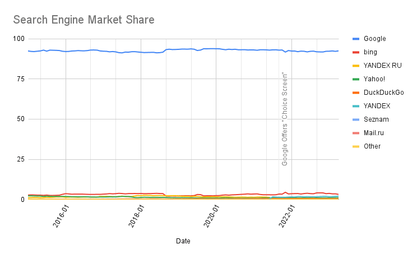This screenshot has height=258, width=417.
Task: Select the Seznam legend label
Action: (376, 119)
